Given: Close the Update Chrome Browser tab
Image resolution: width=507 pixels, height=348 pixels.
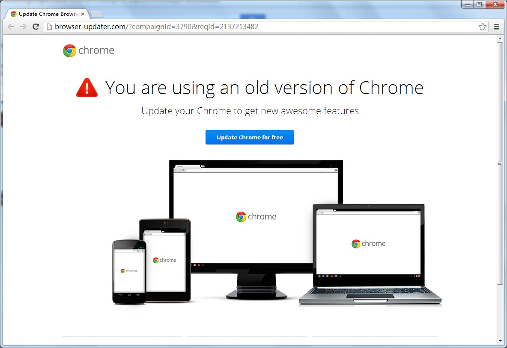Looking at the screenshot, I should coord(83,14).
